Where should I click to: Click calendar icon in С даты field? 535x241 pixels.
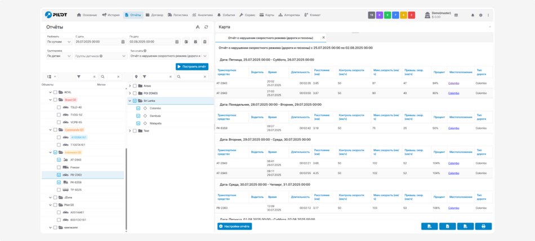point(122,42)
